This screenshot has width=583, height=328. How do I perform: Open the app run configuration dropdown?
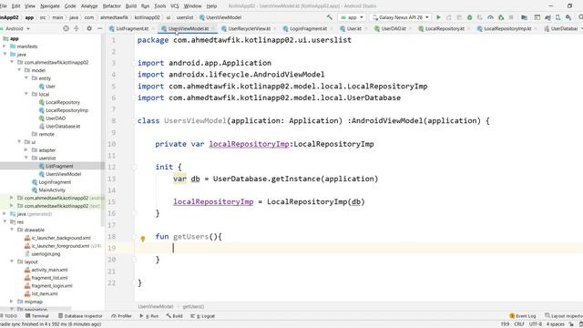(x=352, y=17)
